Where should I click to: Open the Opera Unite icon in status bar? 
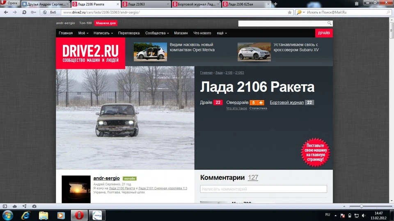point(24,206)
